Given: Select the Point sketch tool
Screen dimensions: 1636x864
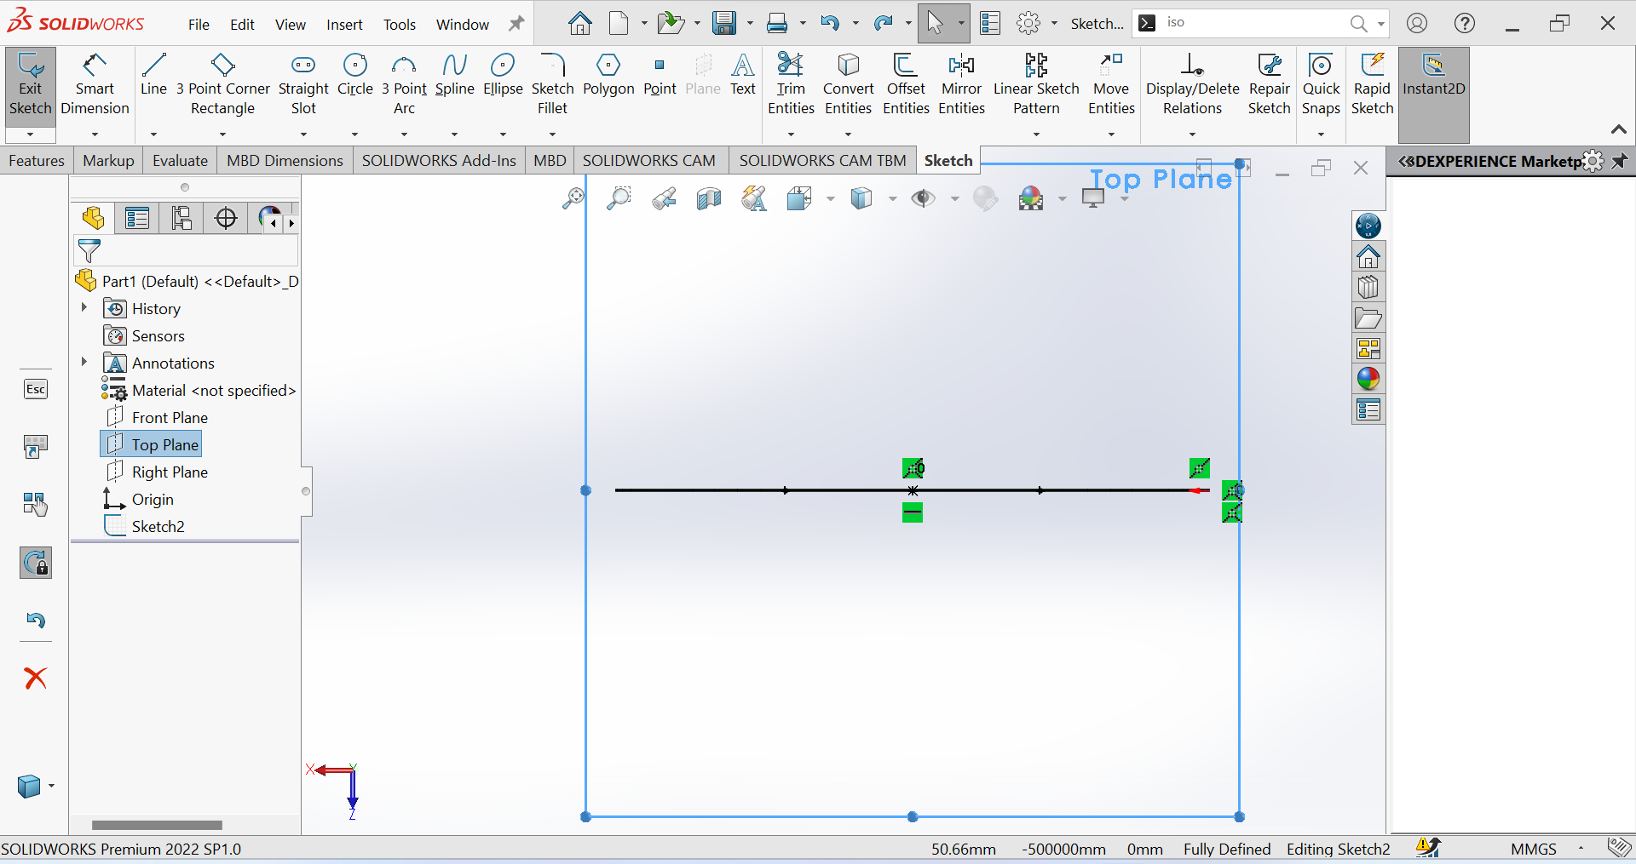Looking at the screenshot, I should click(x=660, y=75).
